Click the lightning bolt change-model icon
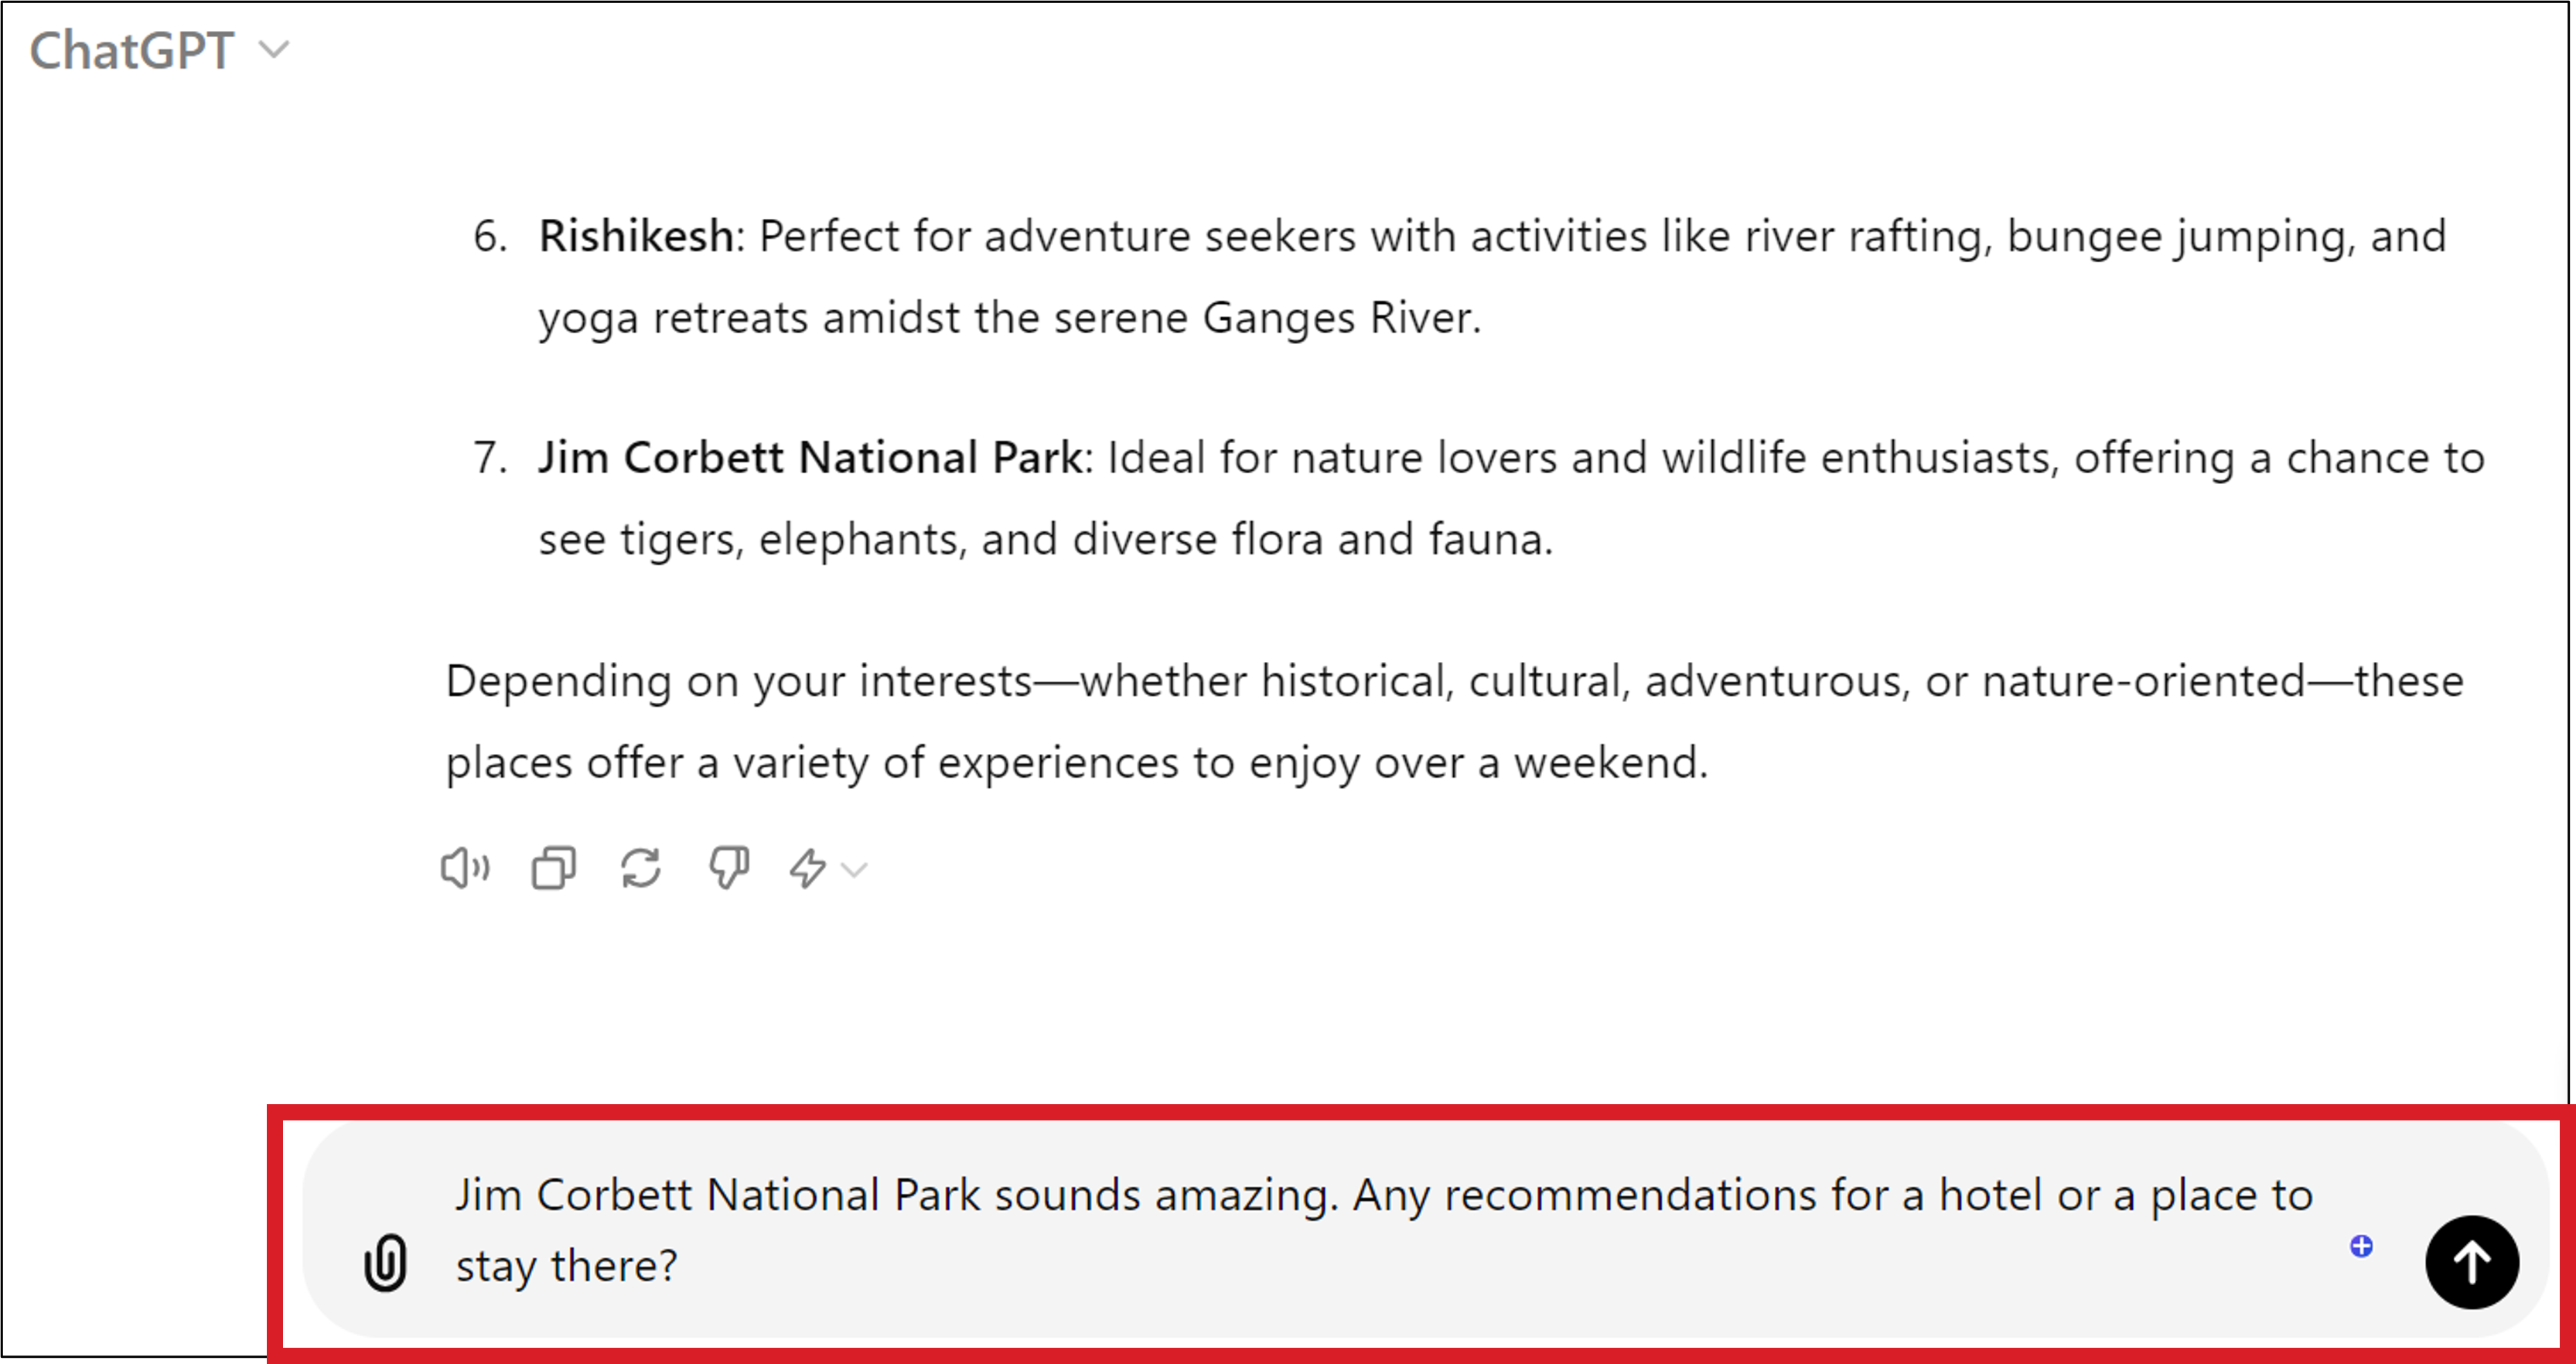 [x=808, y=868]
